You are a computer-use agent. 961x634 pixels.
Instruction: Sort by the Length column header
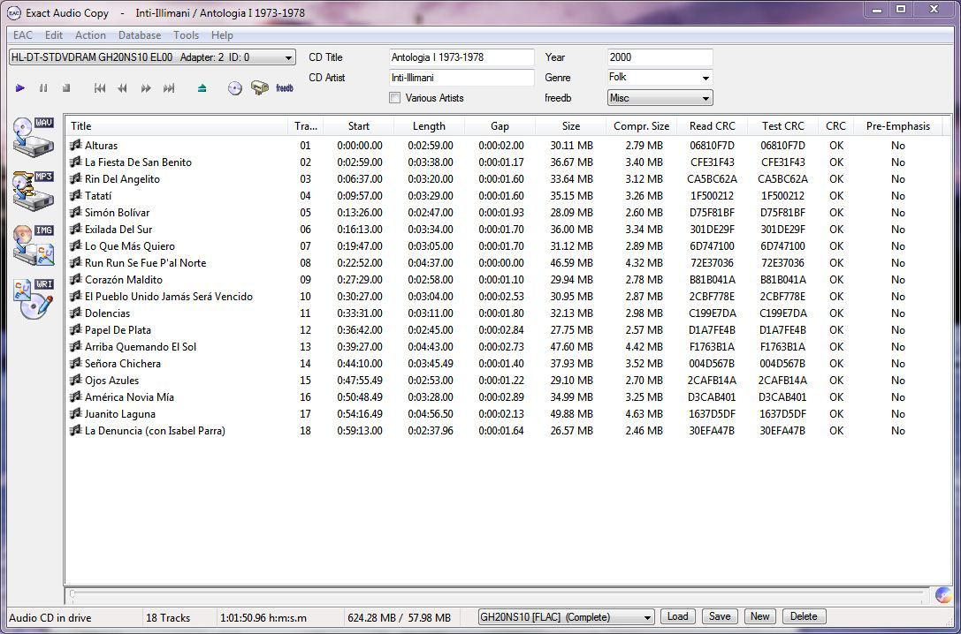(429, 126)
